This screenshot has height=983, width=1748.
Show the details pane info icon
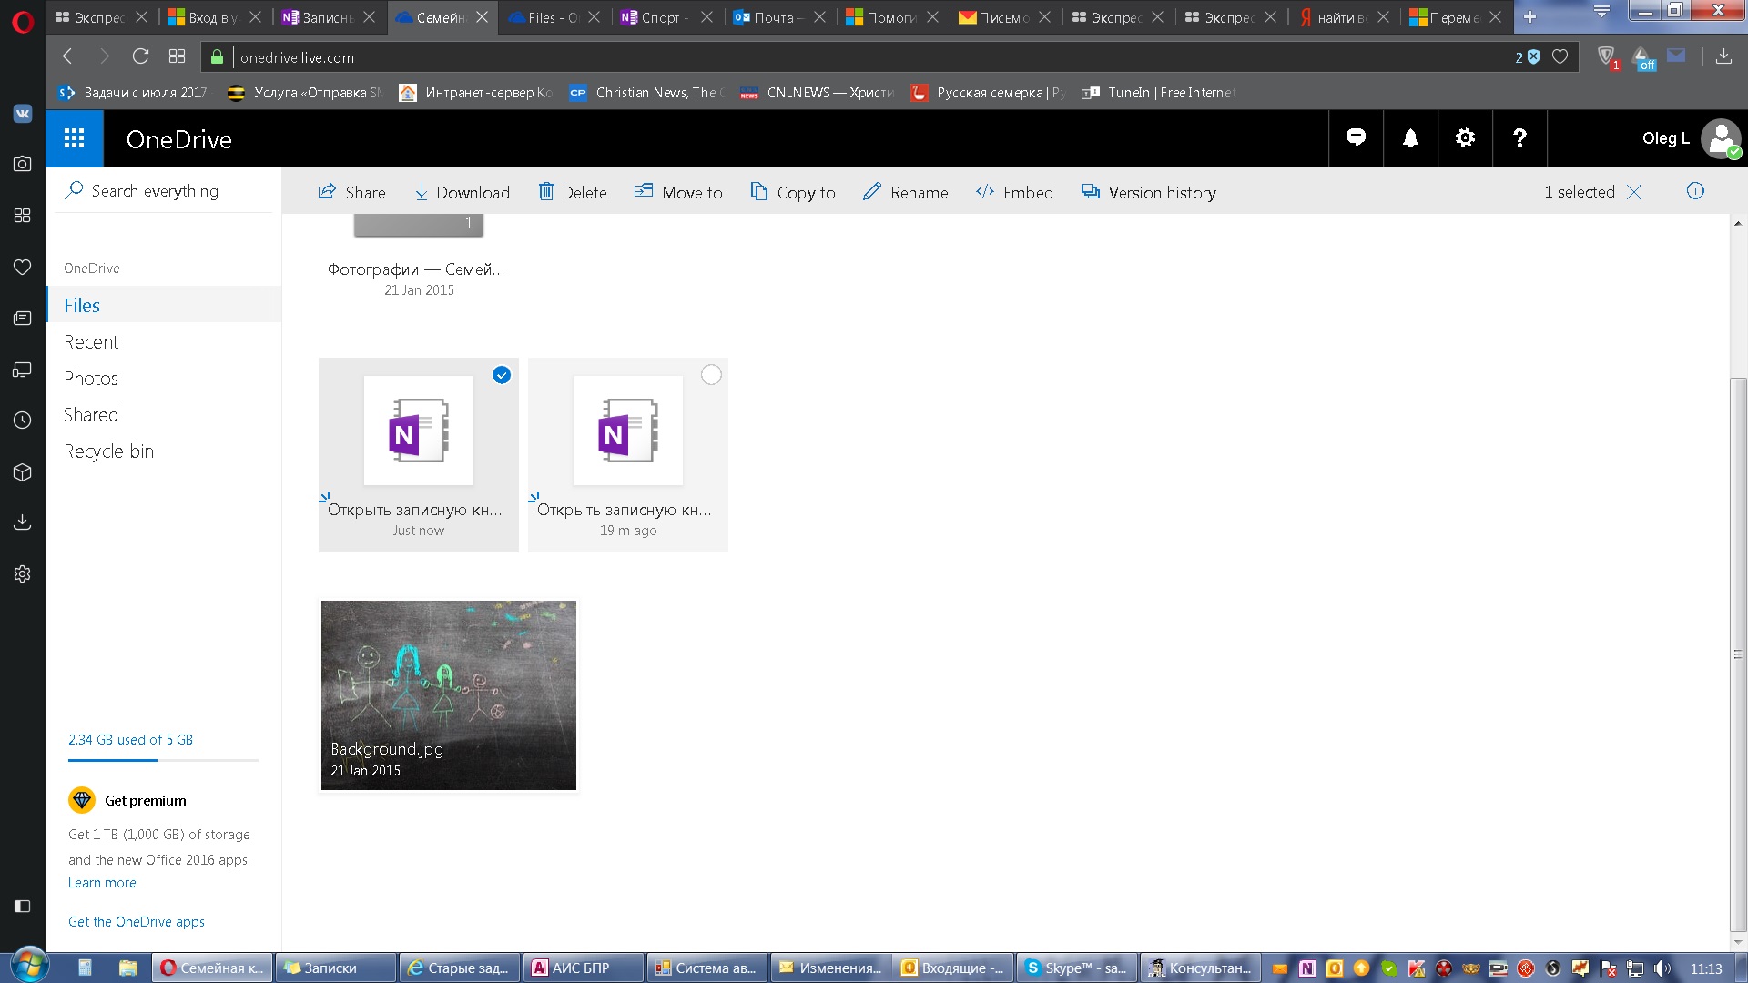1695,191
